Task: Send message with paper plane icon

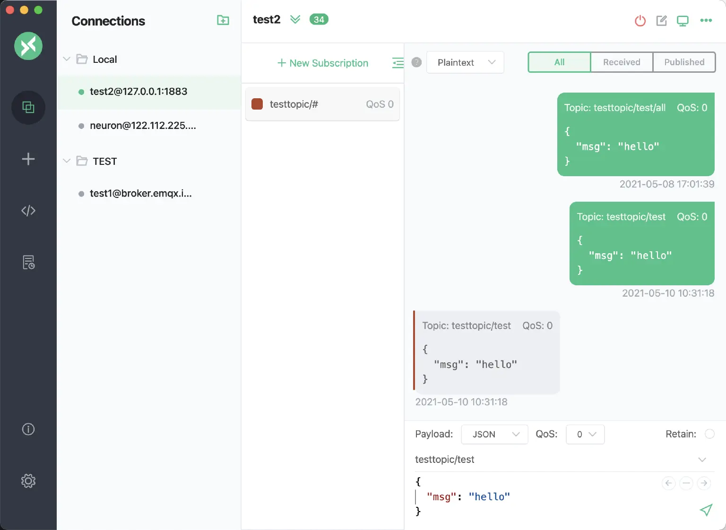Action: pyautogui.click(x=706, y=510)
